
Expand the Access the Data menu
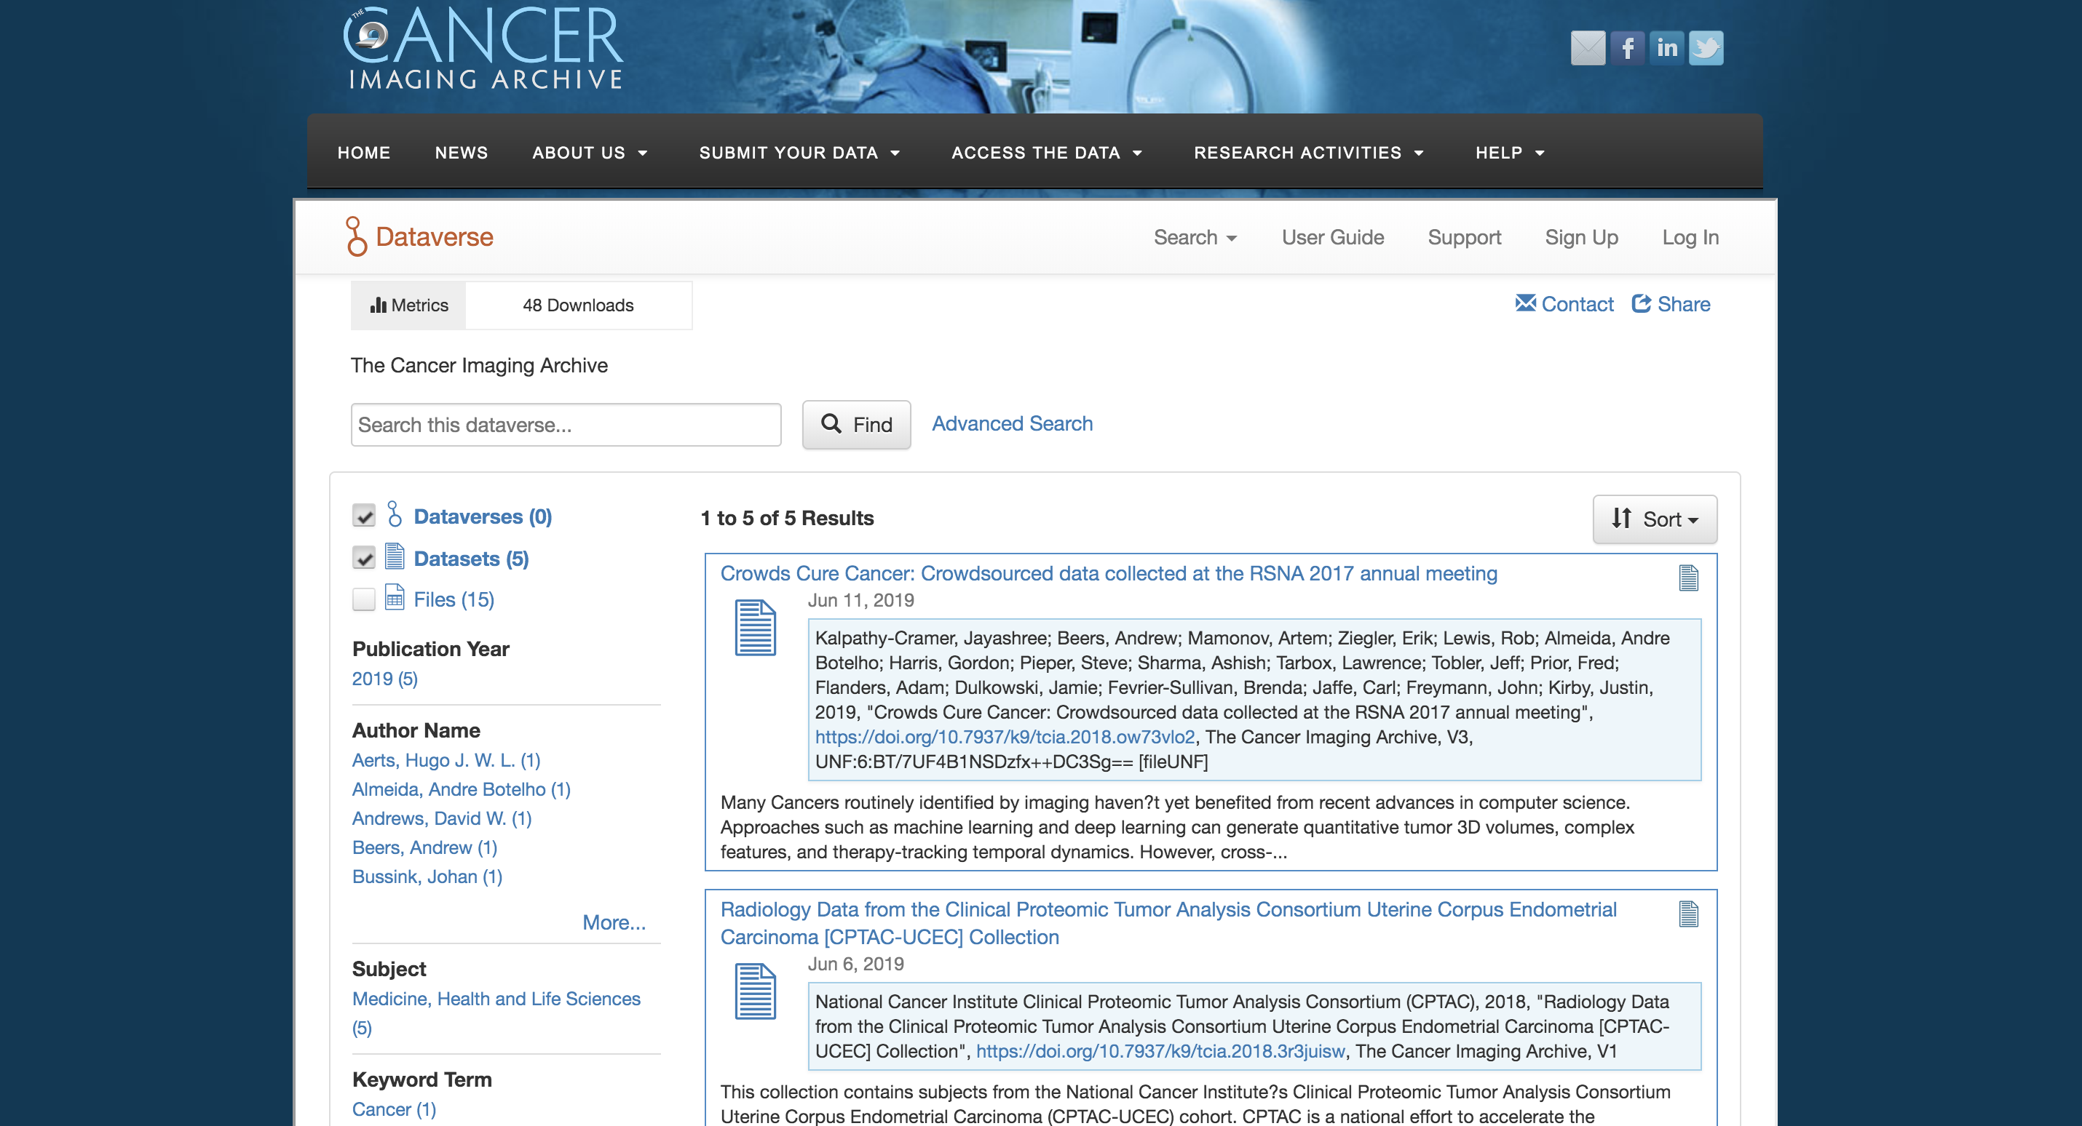[1047, 153]
